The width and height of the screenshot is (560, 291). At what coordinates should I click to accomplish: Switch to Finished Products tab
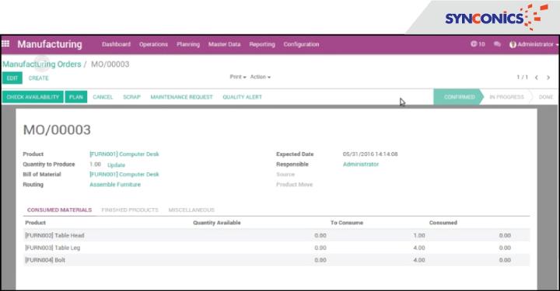(x=130, y=210)
